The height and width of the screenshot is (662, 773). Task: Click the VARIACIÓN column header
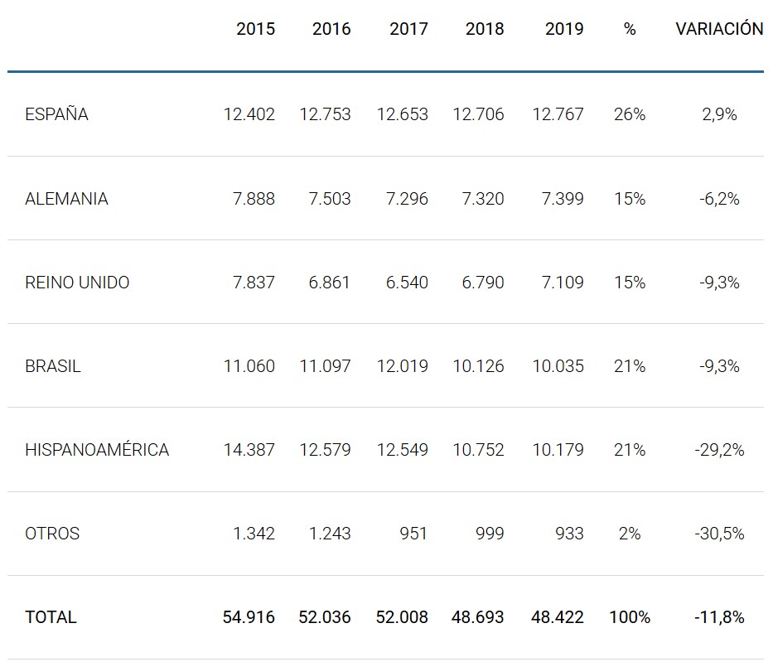pyautogui.click(x=719, y=29)
